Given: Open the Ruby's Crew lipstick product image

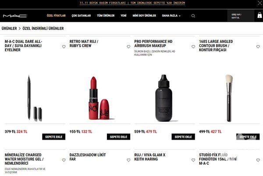Looking at the screenshot, I should pos(100,98).
